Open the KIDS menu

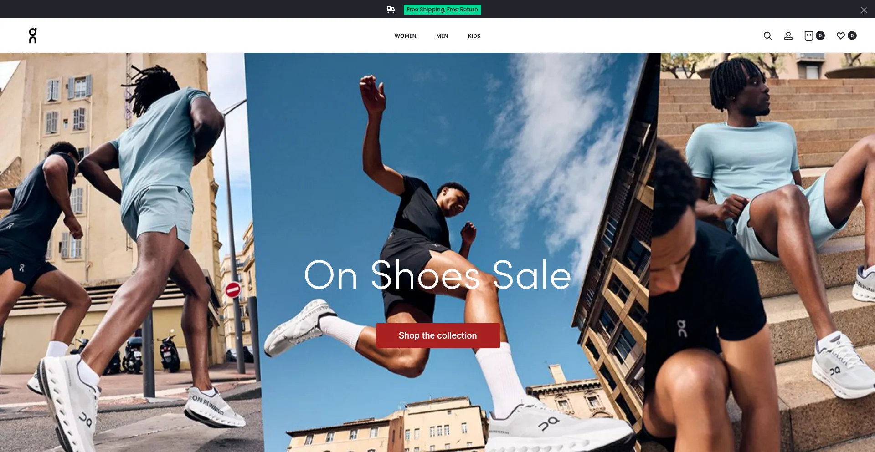pos(474,36)
